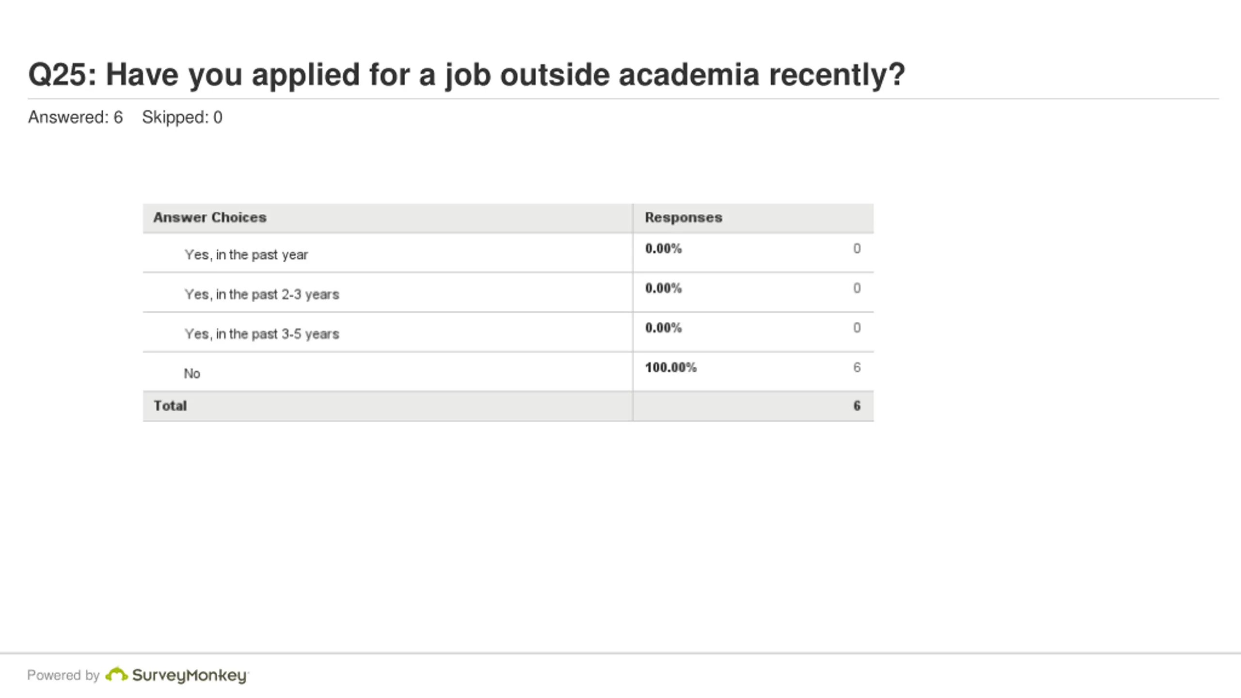Select the 'Answer Choices' column header
Screen dimensions: 1241x698
[x=210, y=218]
